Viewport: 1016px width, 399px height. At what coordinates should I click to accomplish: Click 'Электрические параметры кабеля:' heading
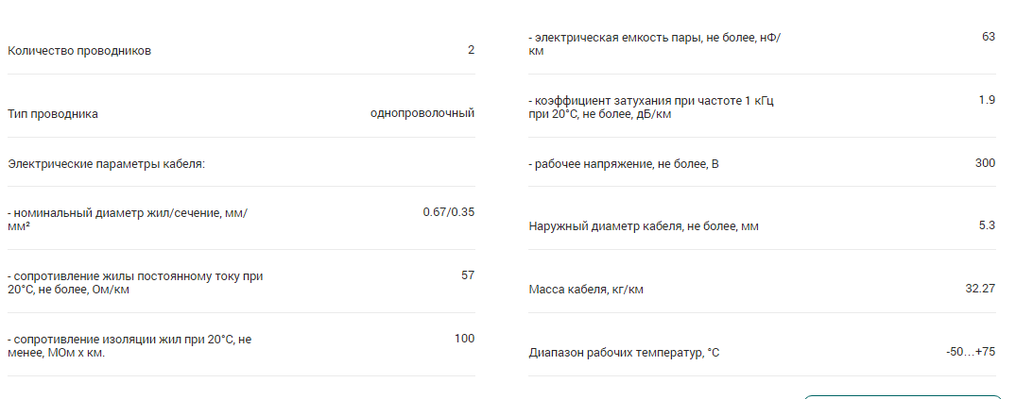(106, 164)
